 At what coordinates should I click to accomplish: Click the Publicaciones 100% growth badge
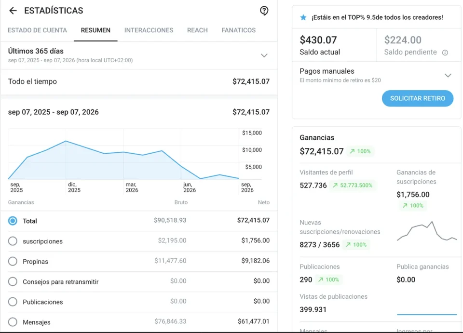[328, 280]
